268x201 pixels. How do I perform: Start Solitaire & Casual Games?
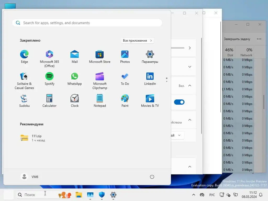click(x=24, y=81)
